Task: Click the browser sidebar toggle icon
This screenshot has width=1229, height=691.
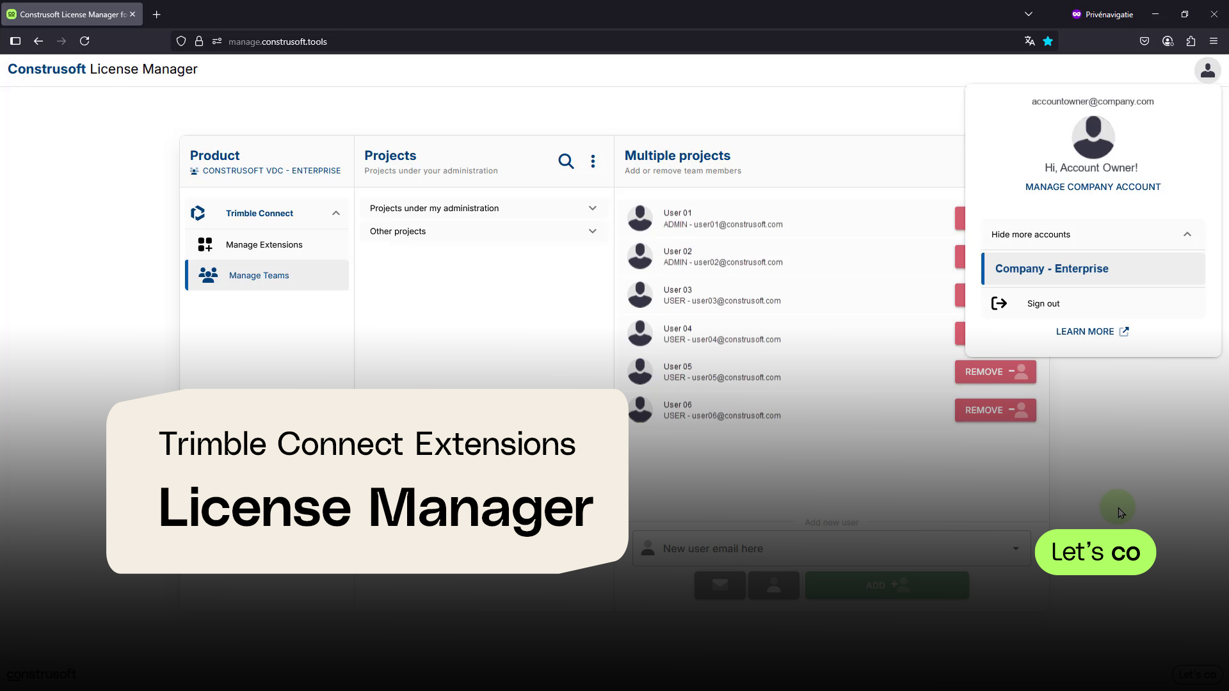Action: (x=15, y=41)
